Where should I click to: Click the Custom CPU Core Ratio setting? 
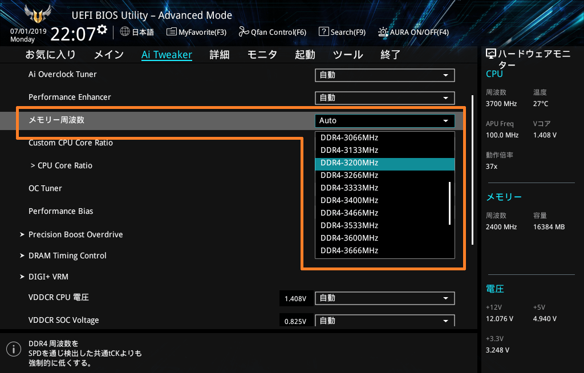pyautogui.click(x=71, y=143)
